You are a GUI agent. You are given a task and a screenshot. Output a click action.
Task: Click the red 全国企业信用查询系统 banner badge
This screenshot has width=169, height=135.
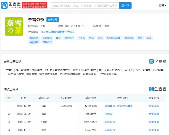coord(34,5)
